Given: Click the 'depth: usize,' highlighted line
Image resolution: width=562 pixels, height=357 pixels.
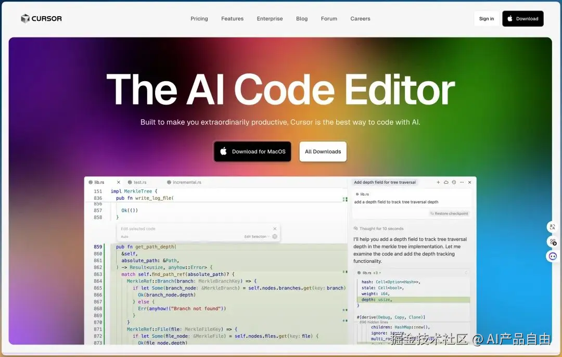Looking at the screenshot, I should 413,300.
